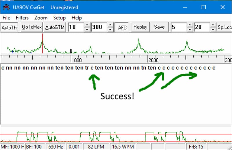Toggle the AutoGTM button

[55, 27]
